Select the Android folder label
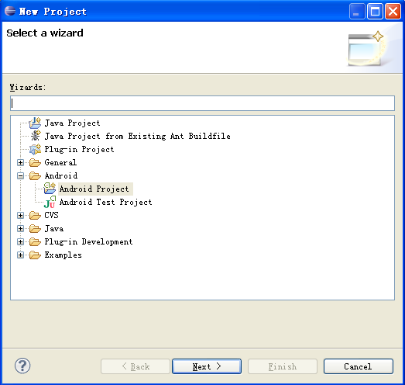The width and height of the screenshot is (405, 385). pyautogui.click(x=61, y=175)
